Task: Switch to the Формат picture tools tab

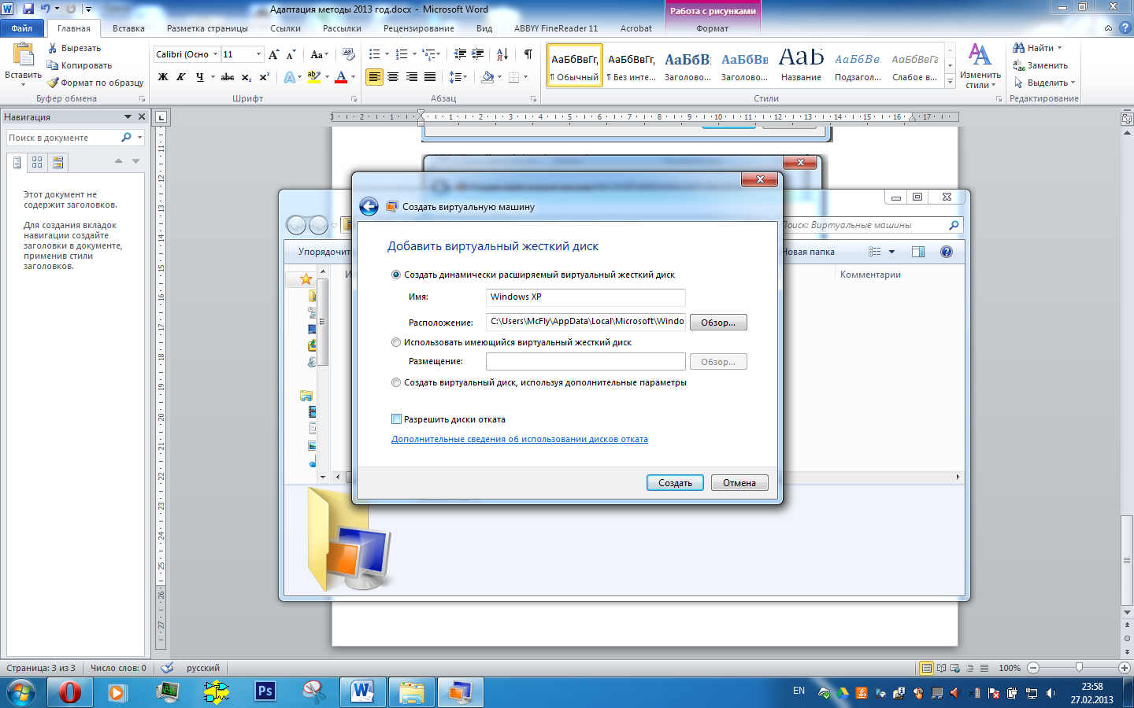Action: (x=713, y=28)
